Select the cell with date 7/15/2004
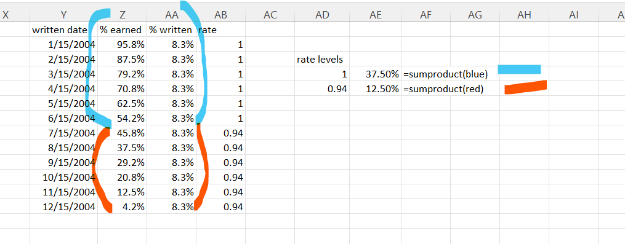This screenshot has width=625, height=244. tap(64, 133)
